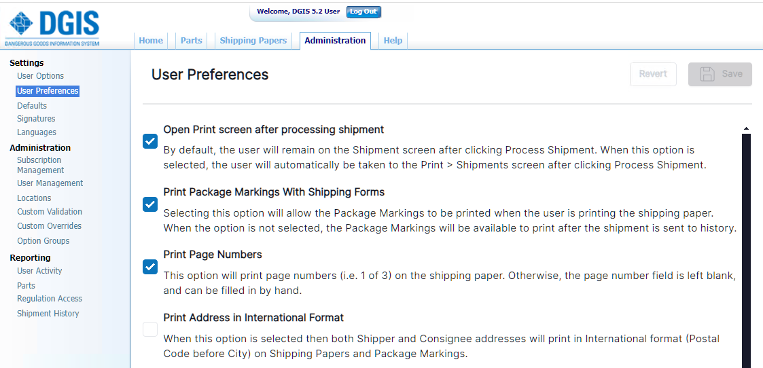Open the Shipping Papers tab
Viewport: 763px width, 368px height.
tap(253, 41)
